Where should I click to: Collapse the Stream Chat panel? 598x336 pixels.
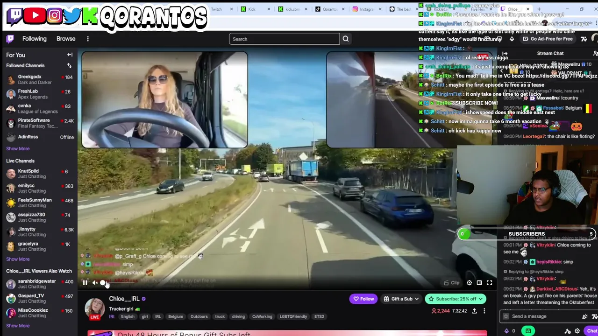[x=505, y=53]
